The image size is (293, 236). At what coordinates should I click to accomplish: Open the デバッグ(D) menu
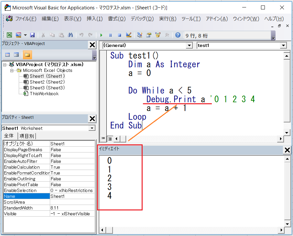pyautogui.click(x=142, y=19)
